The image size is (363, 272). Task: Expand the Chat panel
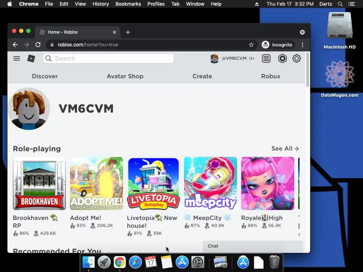tap(253, 246)
